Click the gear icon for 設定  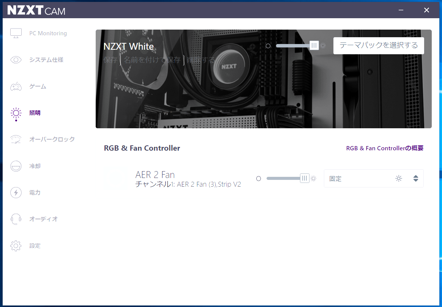[x=16, y=246]
